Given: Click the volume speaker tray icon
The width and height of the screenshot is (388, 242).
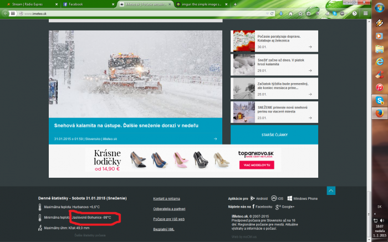Looking at the screenshot, I should tap(382, 220).
